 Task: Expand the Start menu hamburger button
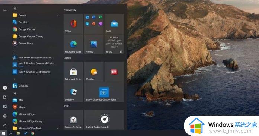(5, 10)
